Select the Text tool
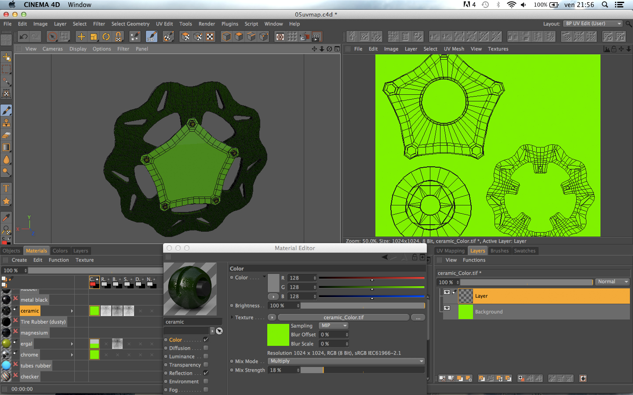633x395 pixels. [x=6, y=189]
